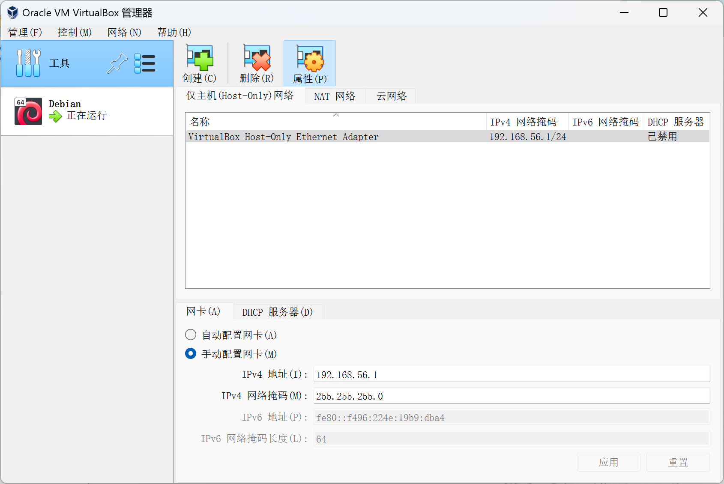Switch to the NAT 网络 tab
The image size is (724, 484).
(x=335, y=96)
